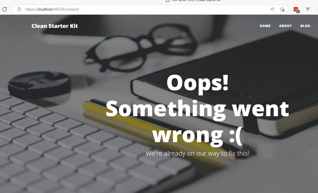Click the eyeglasses in the hero image
318x193 pixels.
(x=140, y=48)
